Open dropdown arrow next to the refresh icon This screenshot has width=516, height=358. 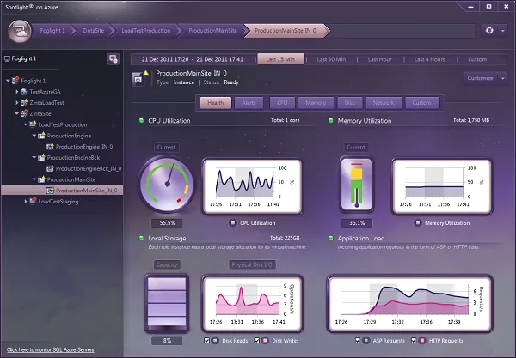(503, 31)
